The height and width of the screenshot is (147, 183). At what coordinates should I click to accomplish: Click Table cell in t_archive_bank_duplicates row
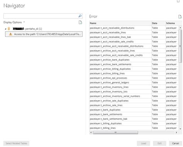(158, 60)
